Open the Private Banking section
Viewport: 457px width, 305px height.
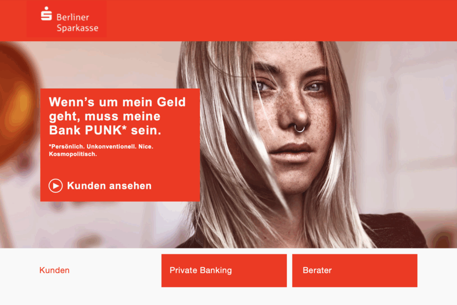coord(224,271)
